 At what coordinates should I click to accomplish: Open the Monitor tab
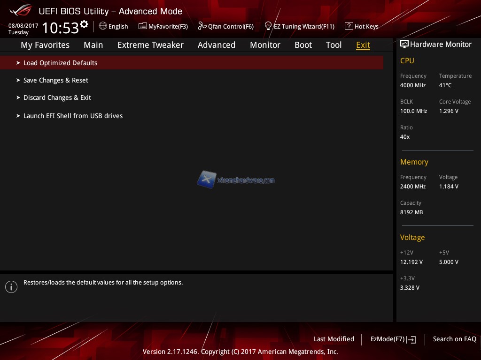265,45
